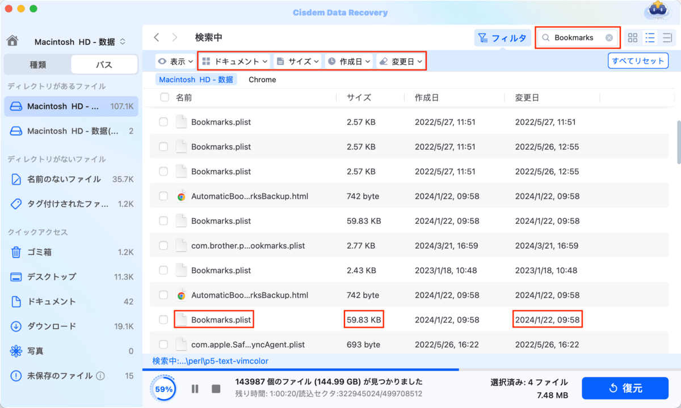Screen dimensions: 681x408
Task: Click the Chrome icon of first AutomaticBookmarksBackup.html
Action: coord(181,197)
